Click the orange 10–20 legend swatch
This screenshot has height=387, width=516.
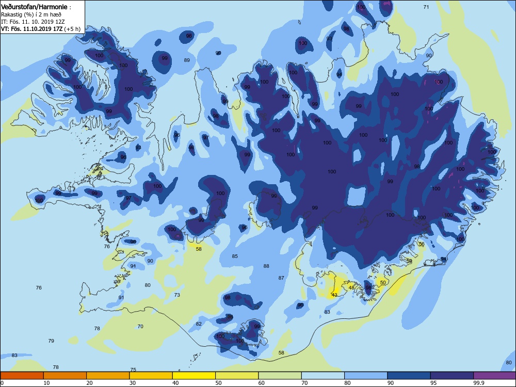coord(65,376)
